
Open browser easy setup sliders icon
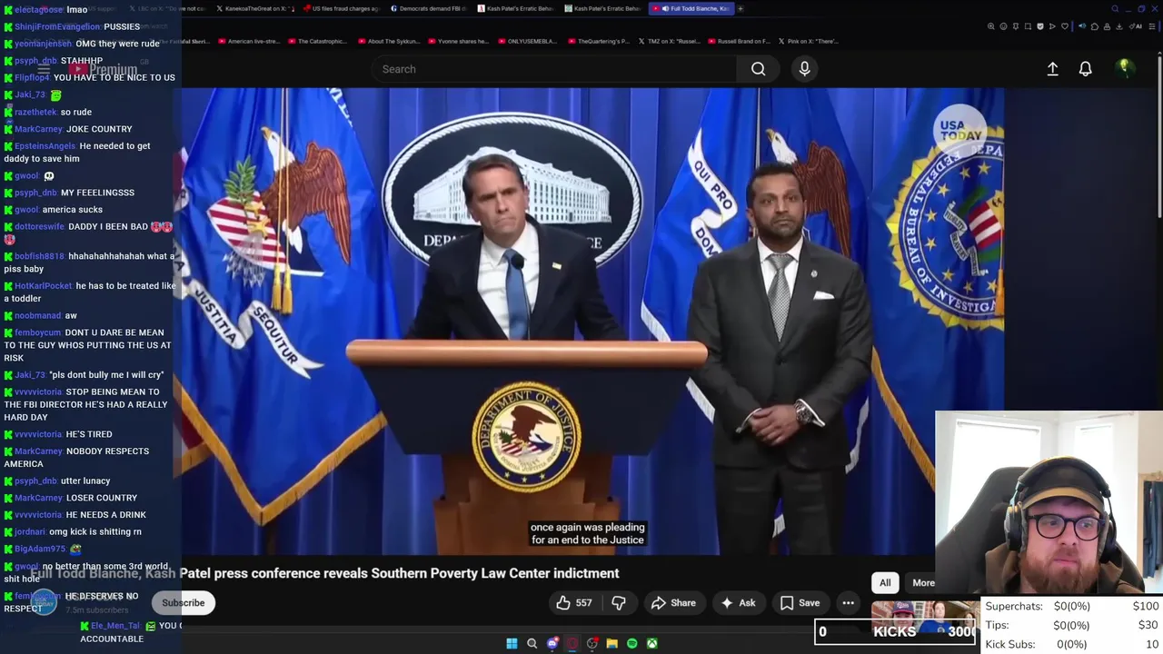click(x=1152, y=26)
